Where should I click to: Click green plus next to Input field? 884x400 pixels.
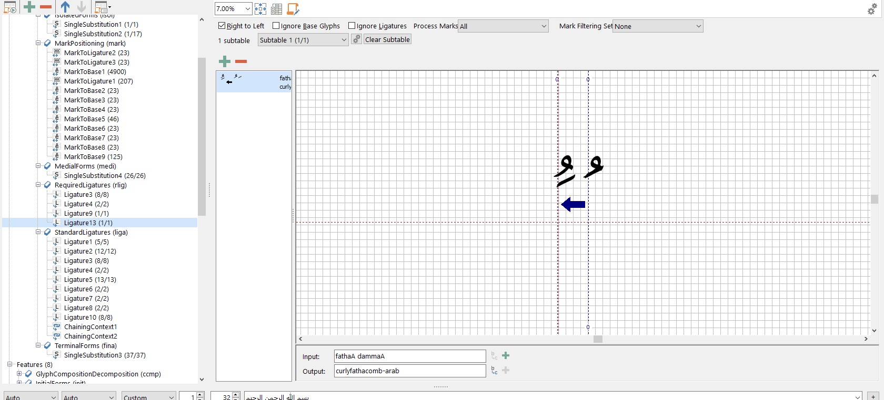tap(506, 356)
